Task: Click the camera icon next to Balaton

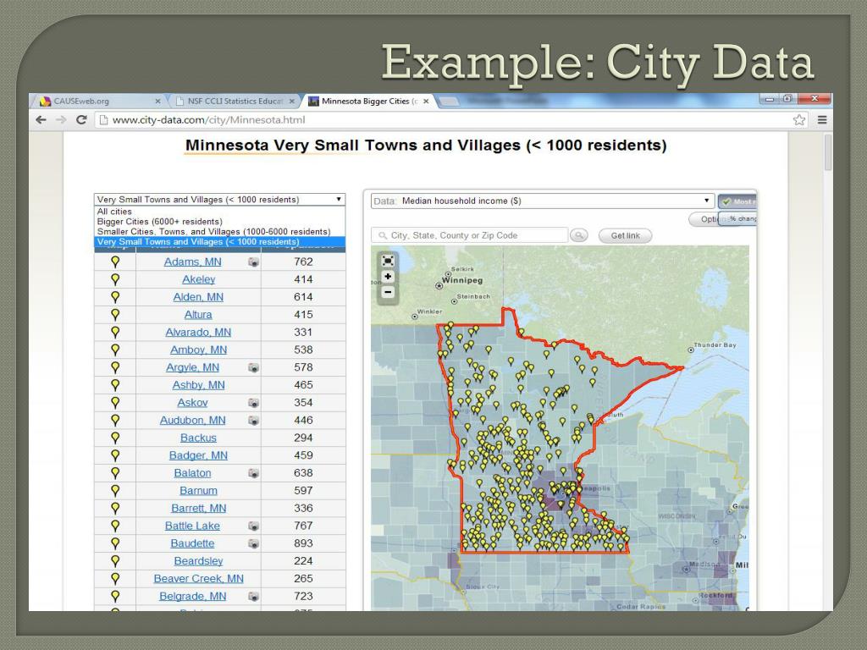Action: pos(253,473)
